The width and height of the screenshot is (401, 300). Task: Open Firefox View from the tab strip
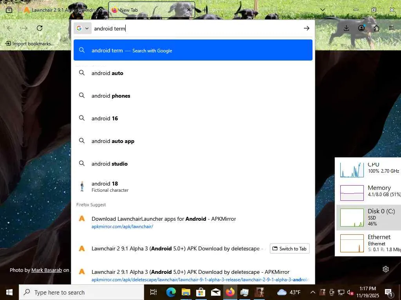(9, 10)
